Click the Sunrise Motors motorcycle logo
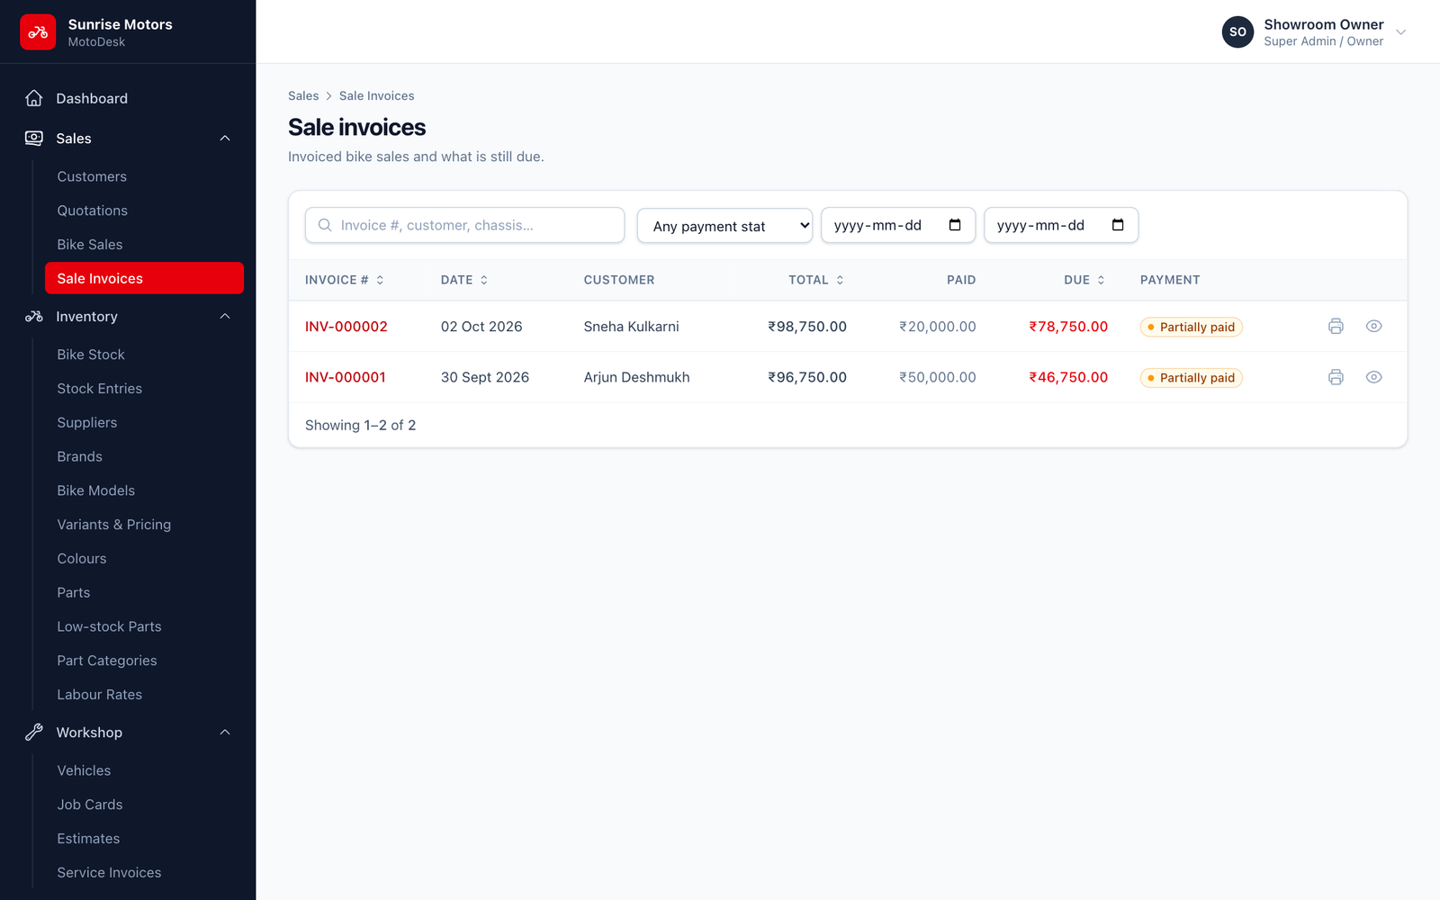 tap(38, 32)
